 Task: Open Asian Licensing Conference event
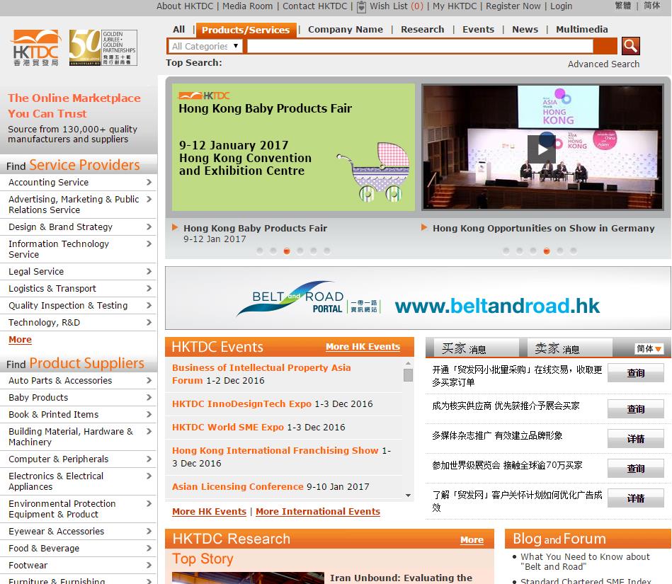pyautogui.click(x=238, y=487)
